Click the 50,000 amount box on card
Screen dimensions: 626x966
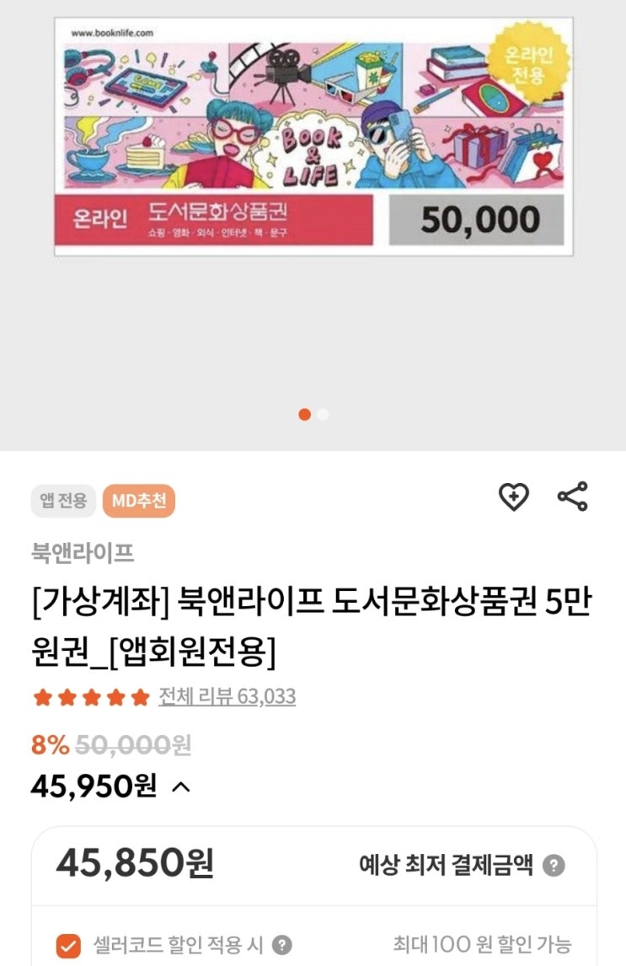coord(476,220)
